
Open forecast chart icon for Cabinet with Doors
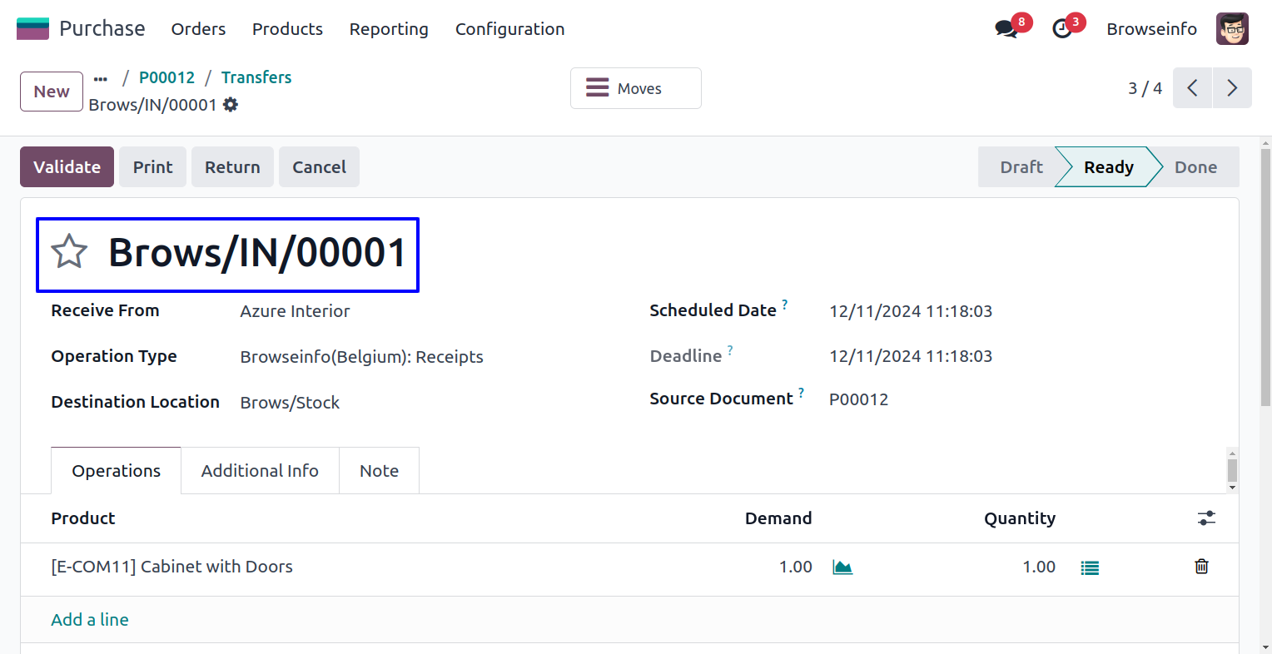coord(842,567)
